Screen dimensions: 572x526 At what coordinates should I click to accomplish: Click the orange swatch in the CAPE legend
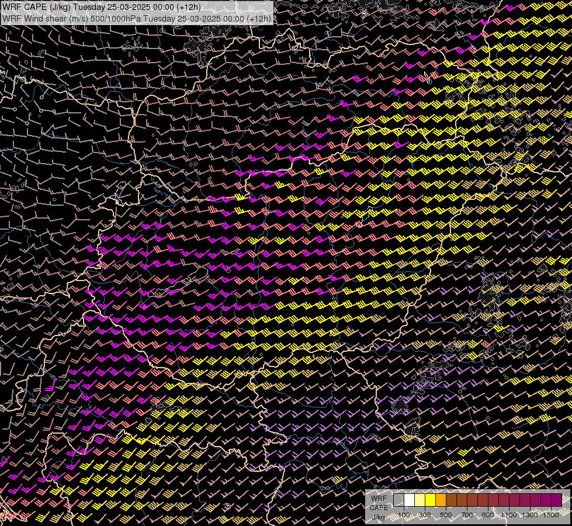click(x=441, y=500)
